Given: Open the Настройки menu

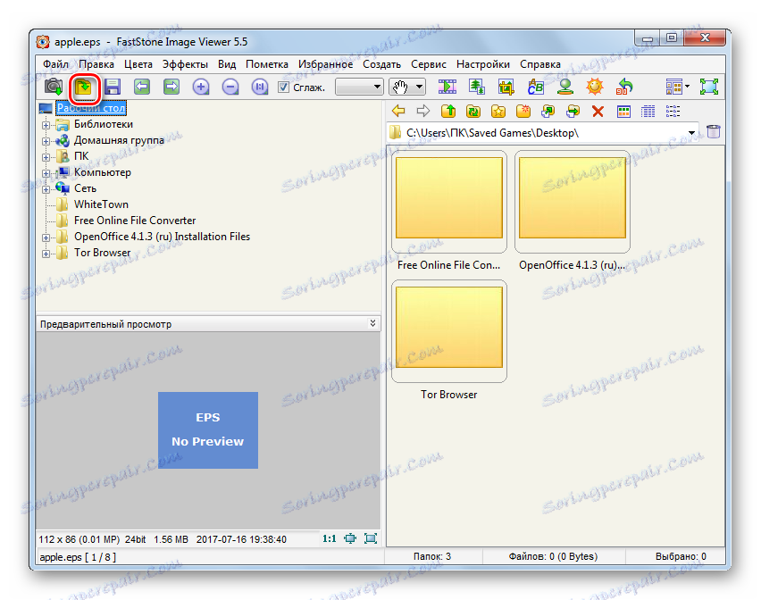Looking at the screenshot, I should pos(483,64).
